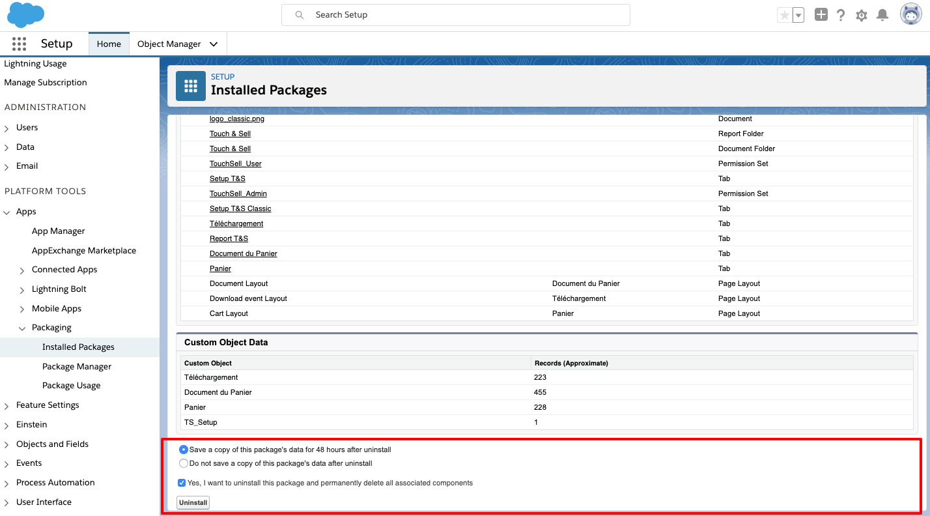Click the Cart Layout row name
This screenshot has width=930, height=516.
(x=229, y=313)
